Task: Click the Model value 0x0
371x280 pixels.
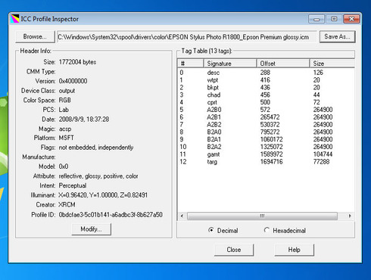Action: point(64,166)
